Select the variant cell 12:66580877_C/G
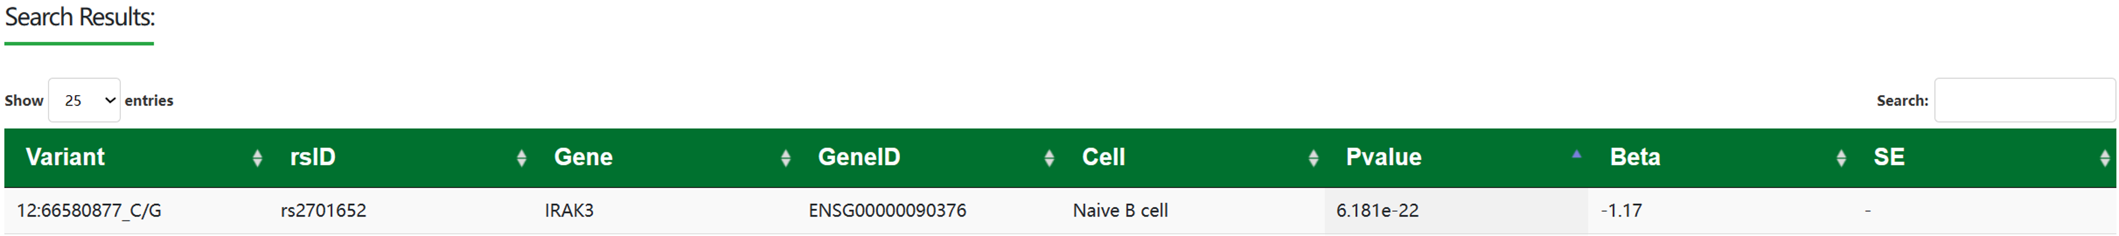This screenshot has width=2119, height=236. [89, 210]
